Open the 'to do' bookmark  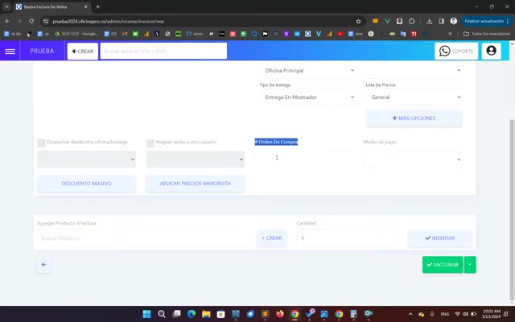pyautogui.click(x=13, y=34)
